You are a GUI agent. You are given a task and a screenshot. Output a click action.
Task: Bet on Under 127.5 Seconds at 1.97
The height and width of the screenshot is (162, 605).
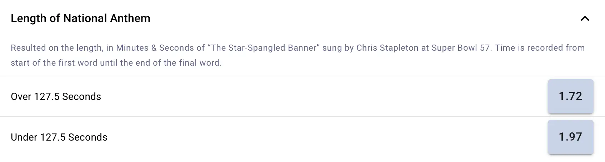(x=570, y=137)
